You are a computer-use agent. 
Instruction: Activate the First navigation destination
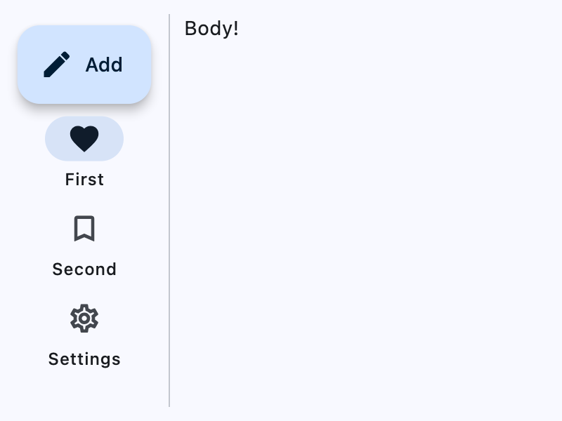click(x=84, y=151)
